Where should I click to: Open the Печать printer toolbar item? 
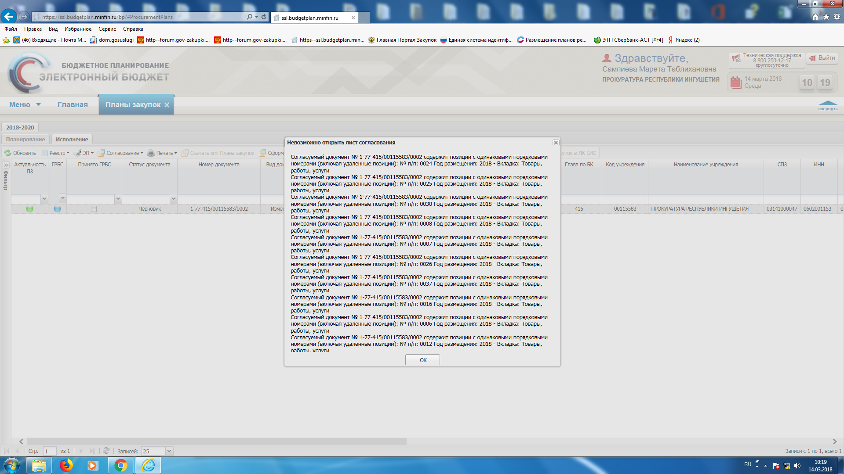point(151,153)
